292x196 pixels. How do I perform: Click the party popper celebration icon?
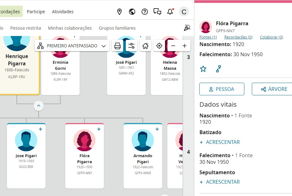(x=187, y=28)
